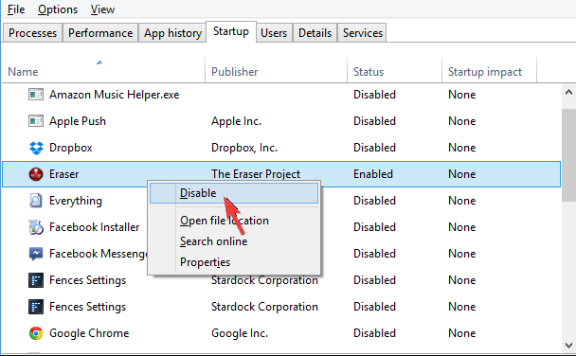The image size is (576, 356).
Task: Click the Fences Settings icon above Google Chrome
Action: pos(36,307)
